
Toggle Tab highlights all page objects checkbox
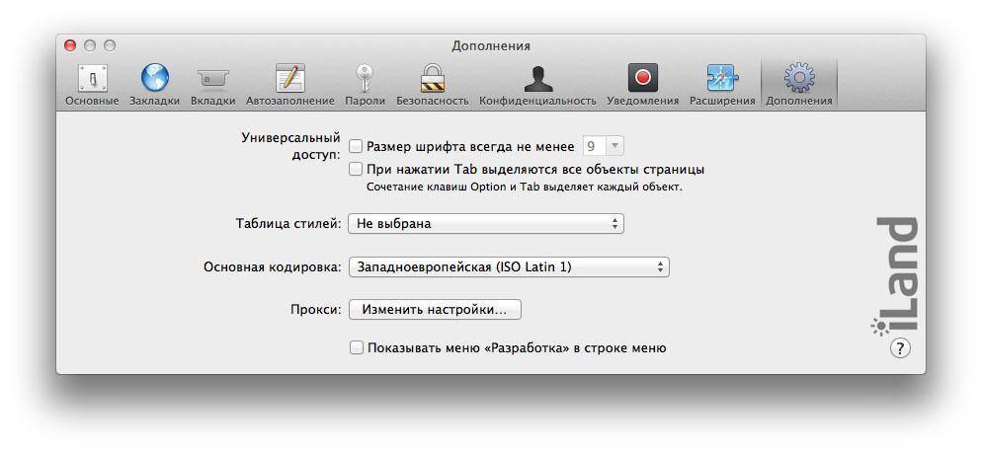point(356,169)
